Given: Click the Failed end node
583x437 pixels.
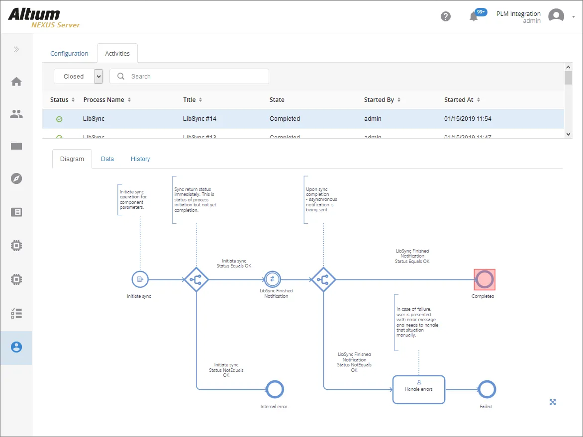Looking at the screenshot, I should (x=486, y=389).
